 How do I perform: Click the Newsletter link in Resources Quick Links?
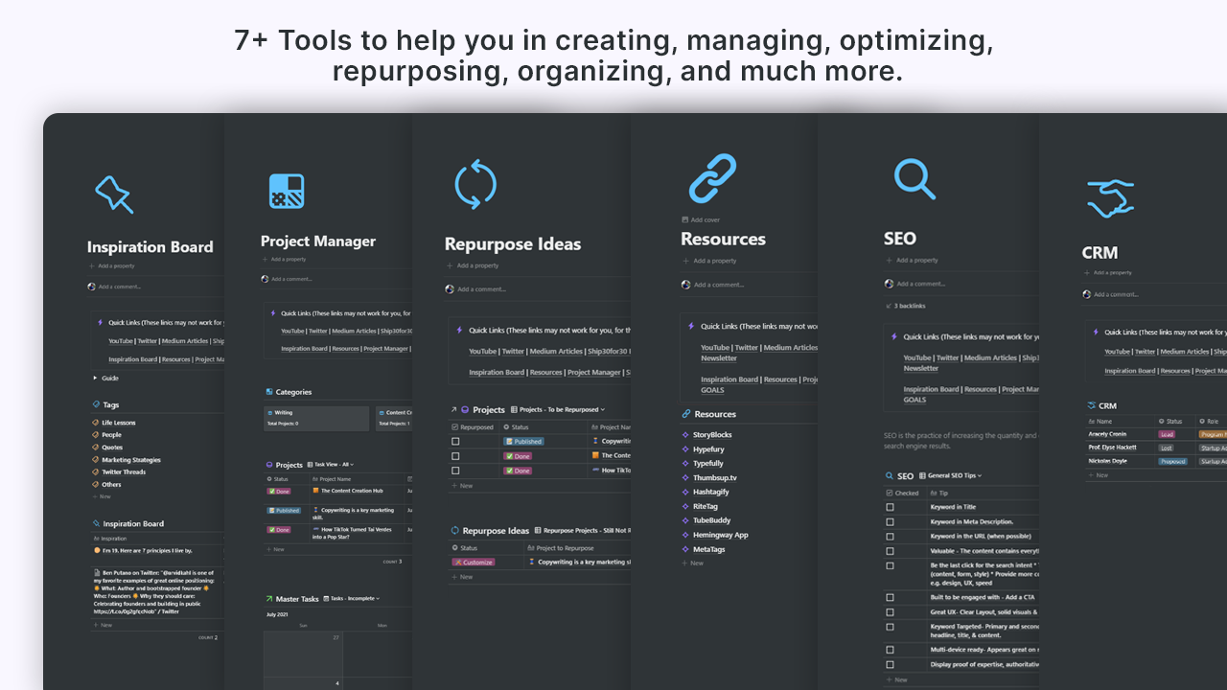pos(719,358)
